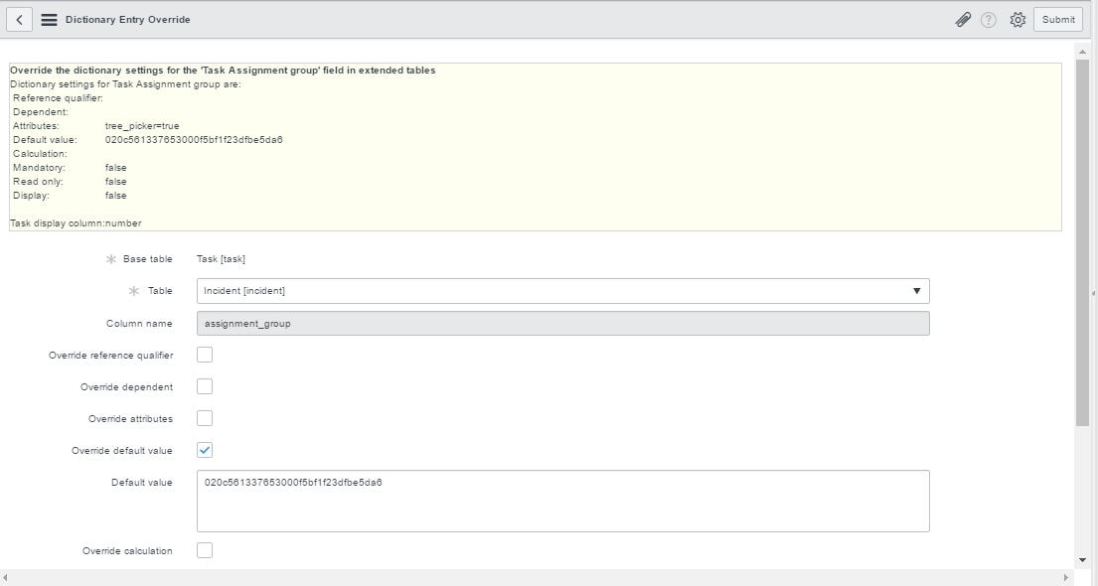1098x586 pixels.
Task: Click the default value sys_id in info box
Action: coord(194,140)
